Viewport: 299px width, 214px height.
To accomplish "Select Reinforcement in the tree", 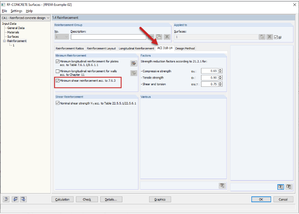I will 17,41.
